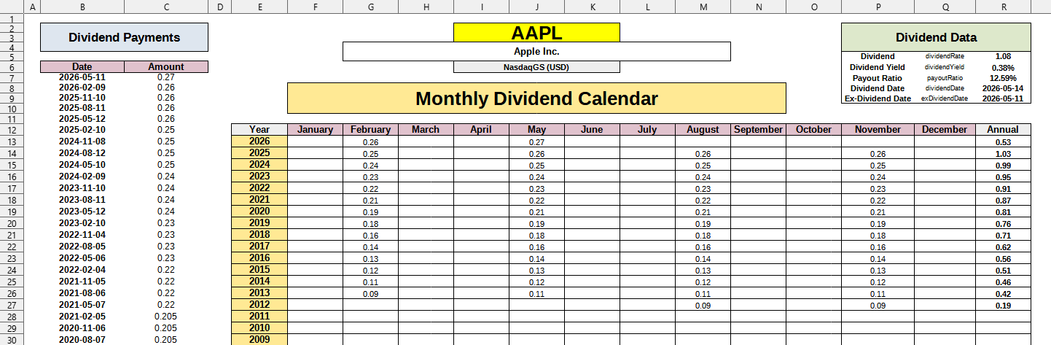Viewport: 1051px width, 345px height.
Task: Select the 2025 annual total 1.03
Action: 1003,154
